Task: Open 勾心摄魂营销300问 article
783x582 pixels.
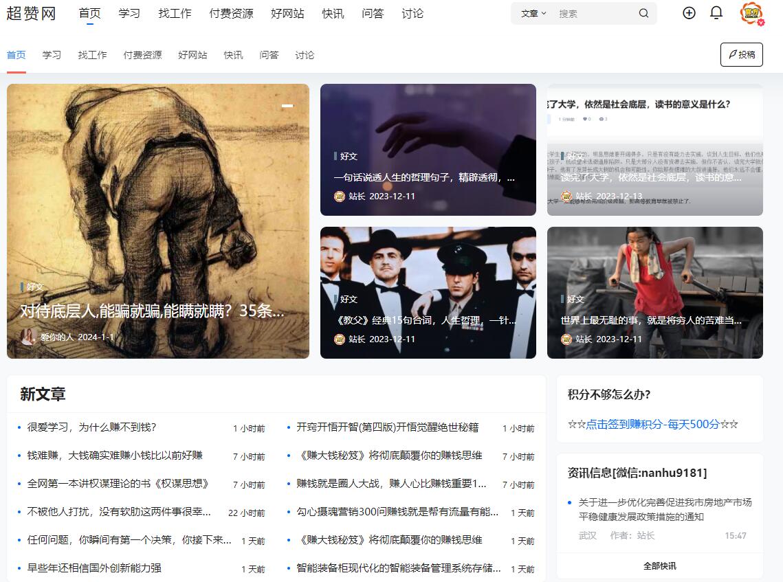Action: 397,512
